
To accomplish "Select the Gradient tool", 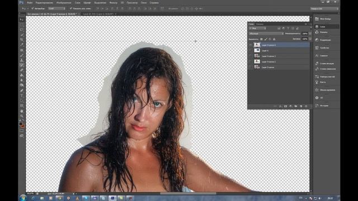I will click(21, 75).
